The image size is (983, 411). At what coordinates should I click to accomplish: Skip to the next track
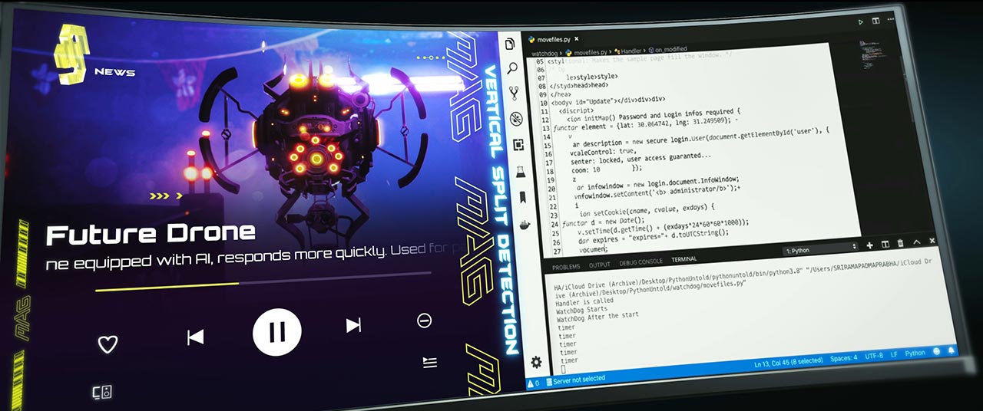[353, 325]
